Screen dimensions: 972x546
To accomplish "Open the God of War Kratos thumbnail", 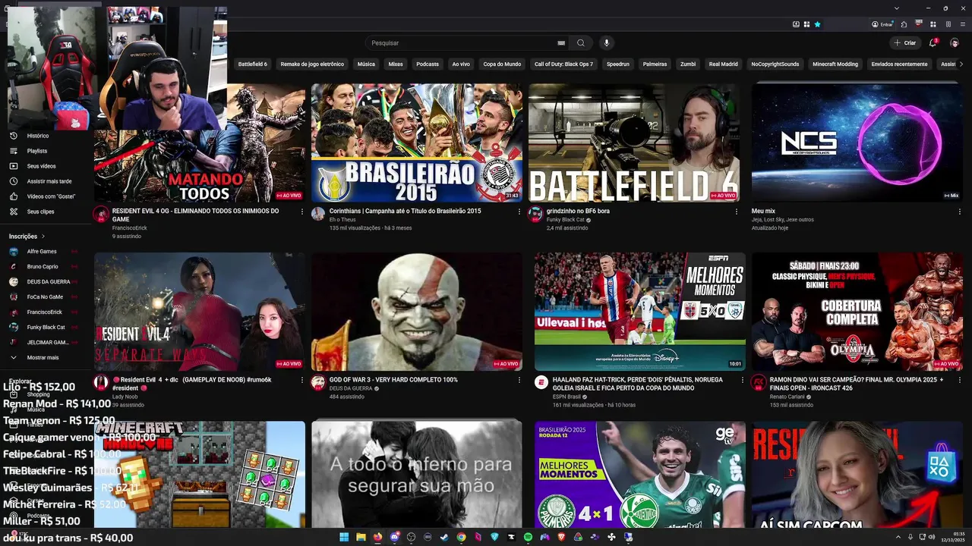I will (417, 312).
